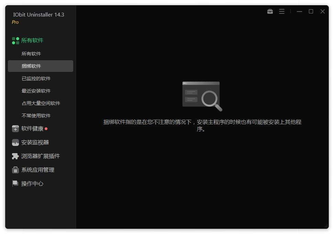This screenshot has height=234, width=334.
Task: Select 捆绑软件 in the sidebar
Action: pos(41,66)
